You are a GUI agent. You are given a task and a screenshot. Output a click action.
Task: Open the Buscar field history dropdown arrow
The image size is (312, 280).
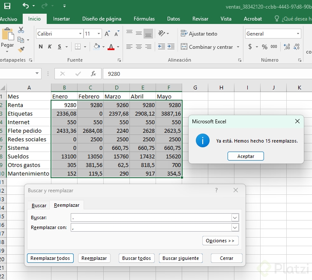(234, 217)
